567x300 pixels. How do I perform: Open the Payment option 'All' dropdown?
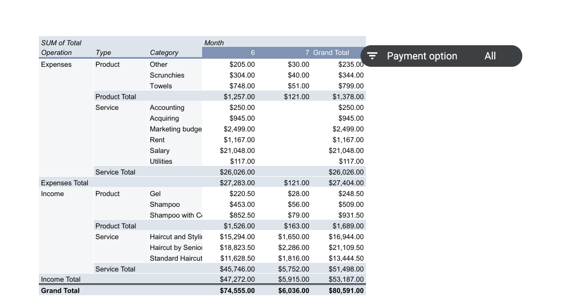point(490,56)
